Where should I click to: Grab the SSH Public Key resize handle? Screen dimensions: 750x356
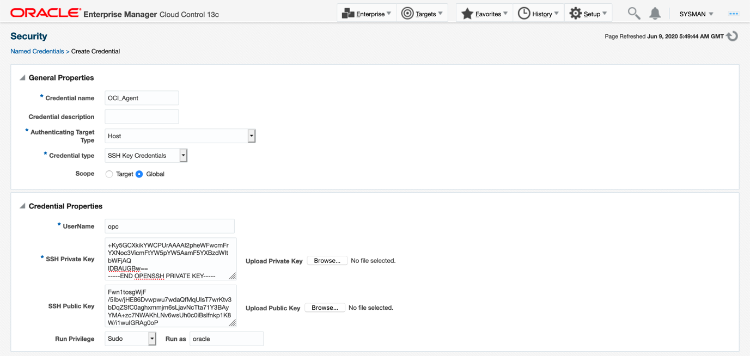pyautogui.click(x=233, y=323)
